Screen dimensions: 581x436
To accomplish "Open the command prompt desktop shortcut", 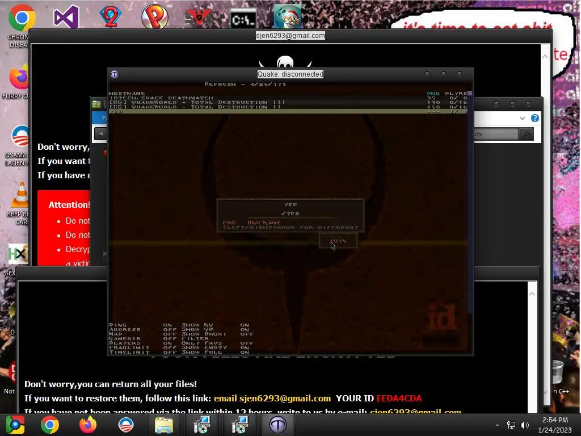I will (243, 19).
